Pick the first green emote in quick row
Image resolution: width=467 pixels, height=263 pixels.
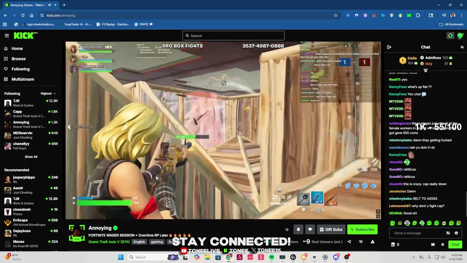click(393, 223)
